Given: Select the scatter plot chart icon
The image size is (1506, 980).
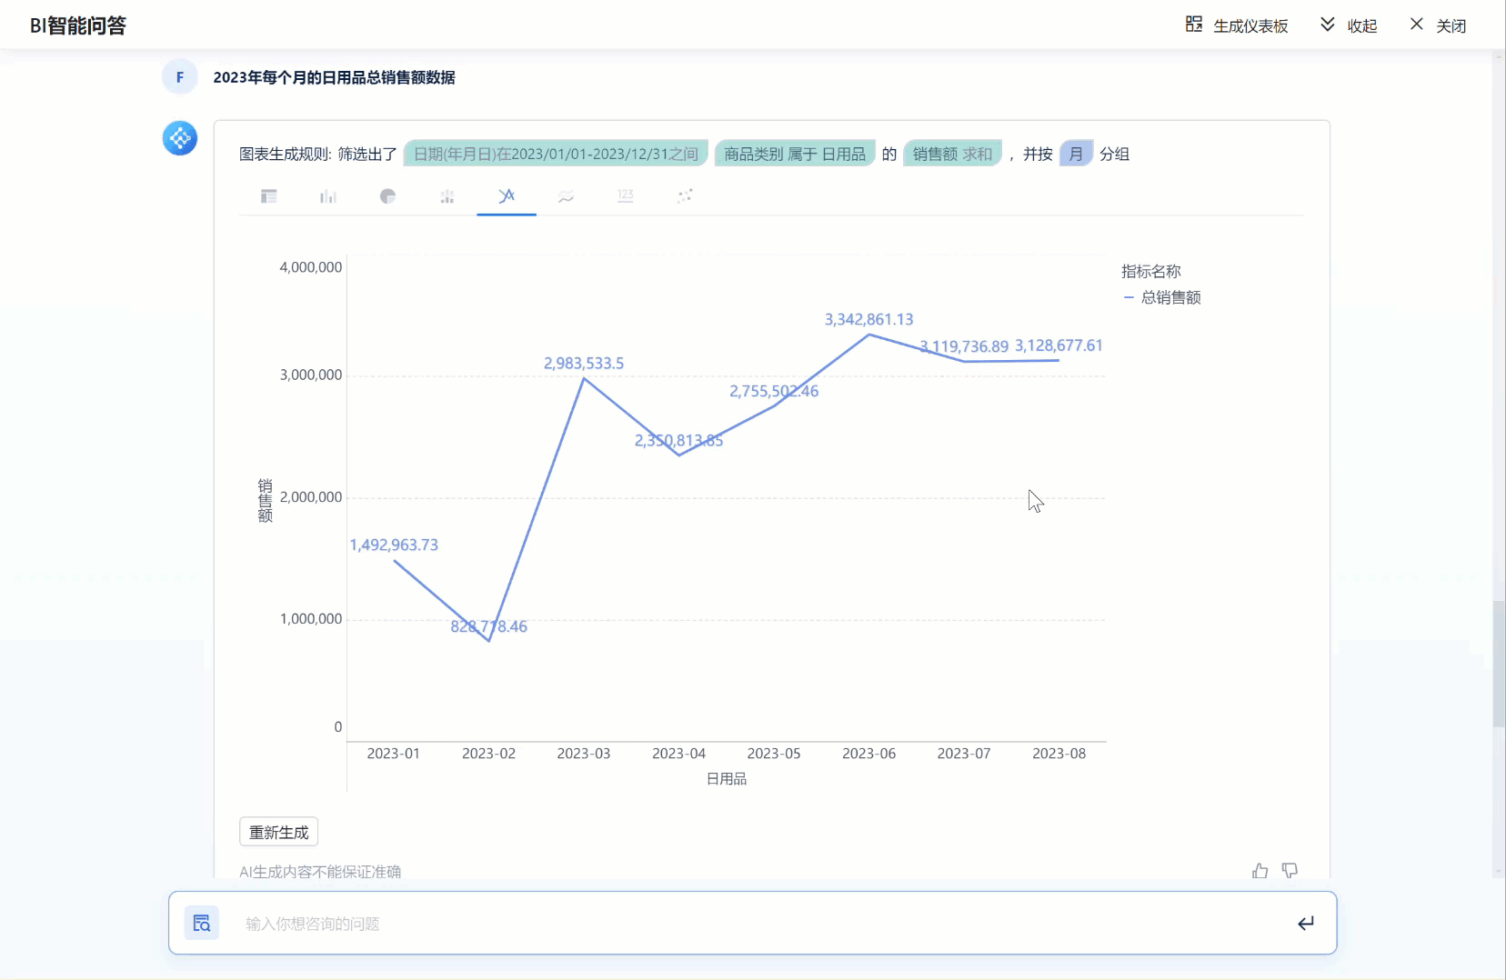Looking at the screenshot, I should (685, 196).
